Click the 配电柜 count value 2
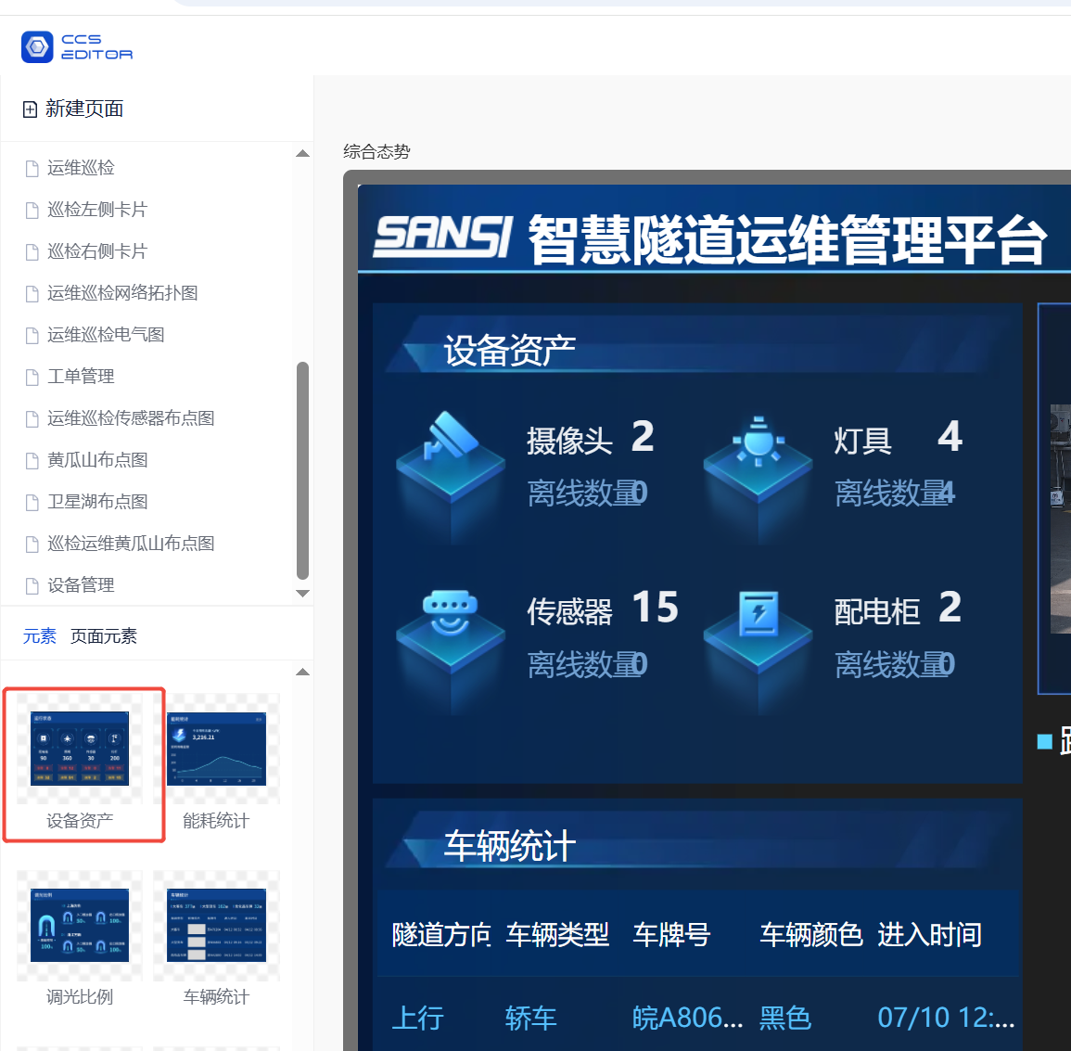The width and height of the screenshot is (1071, 1051). click(x=950, y=608)
